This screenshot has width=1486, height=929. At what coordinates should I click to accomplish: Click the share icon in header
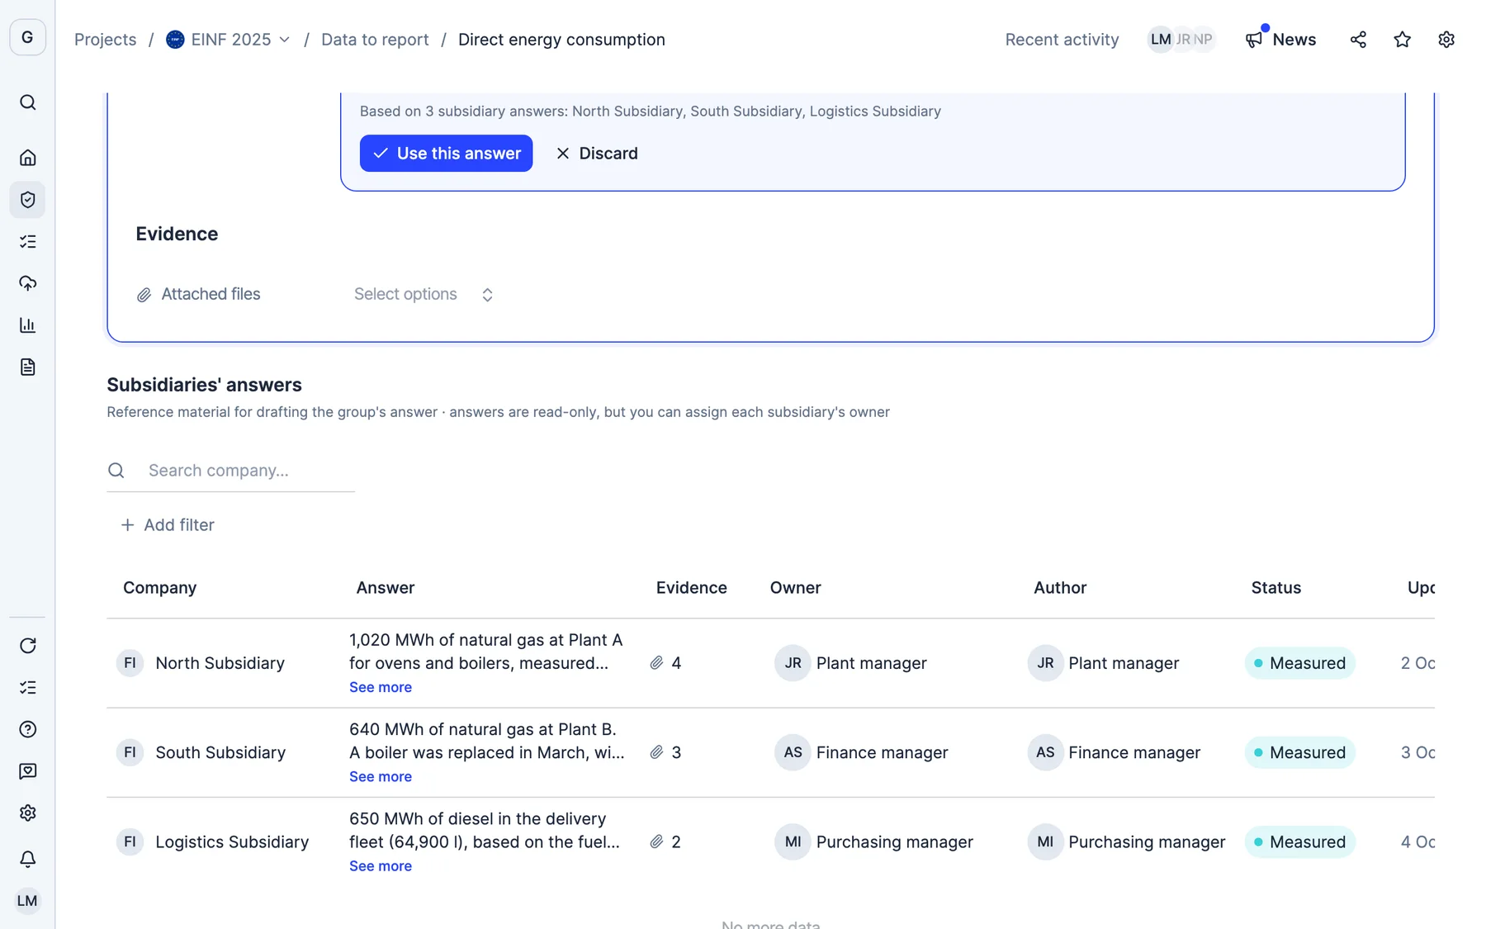1358,40
